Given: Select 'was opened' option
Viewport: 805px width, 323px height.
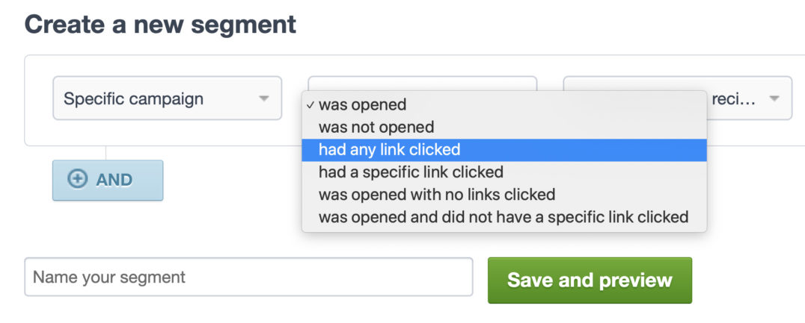Looking at the screenshot, I should [x=363, y=105].
